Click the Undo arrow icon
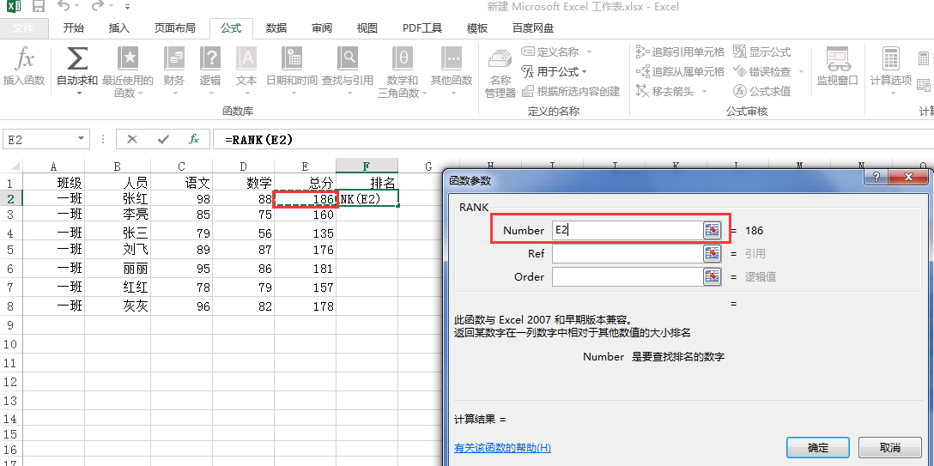Image resolution: width=934 pixels, height=466 pixels. point(64,7)
